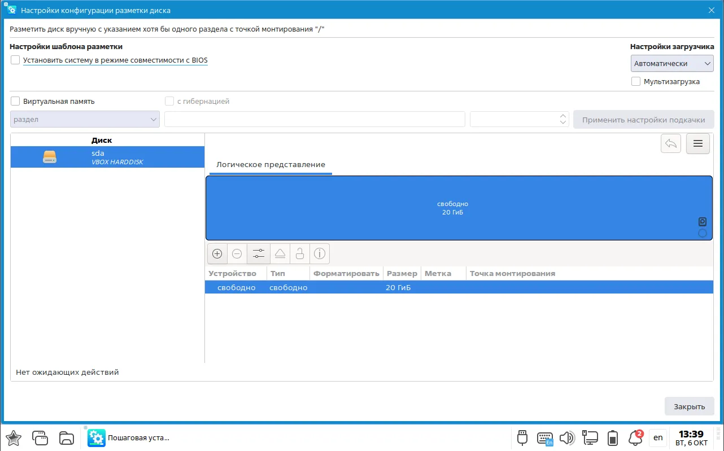The height and width of the screenshot is (451, 724).
Task: Click the USB devices tray icon
Action: coord(522,437)
